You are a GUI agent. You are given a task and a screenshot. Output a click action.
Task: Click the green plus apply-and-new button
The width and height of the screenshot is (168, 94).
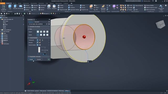click(49, 59)
